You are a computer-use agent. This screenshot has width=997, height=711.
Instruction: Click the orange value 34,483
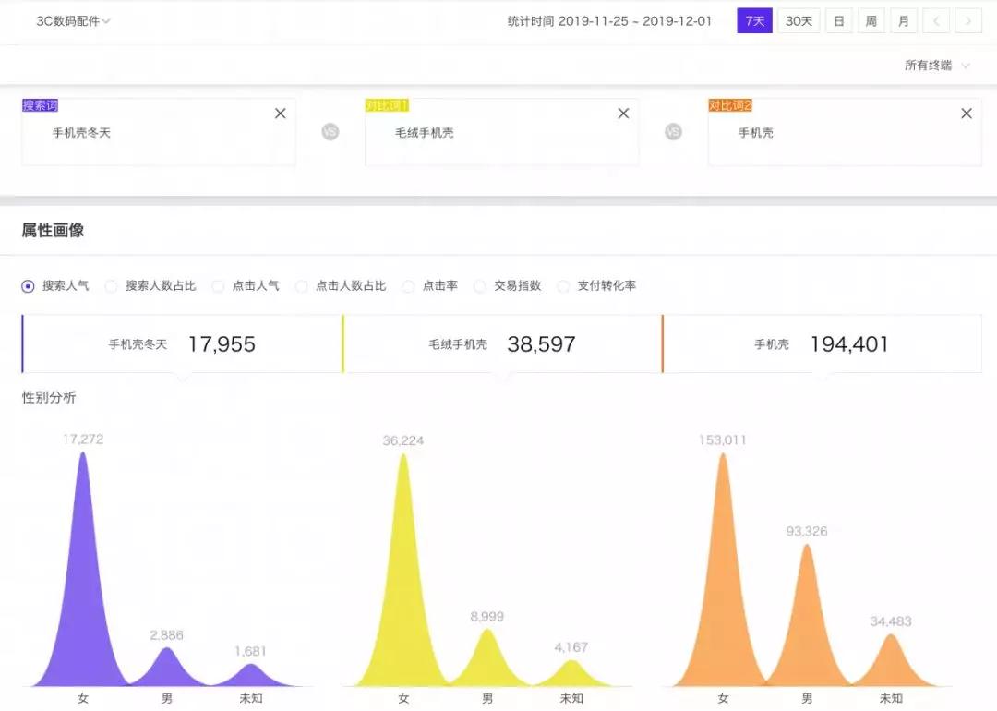[x=891, y=621]
